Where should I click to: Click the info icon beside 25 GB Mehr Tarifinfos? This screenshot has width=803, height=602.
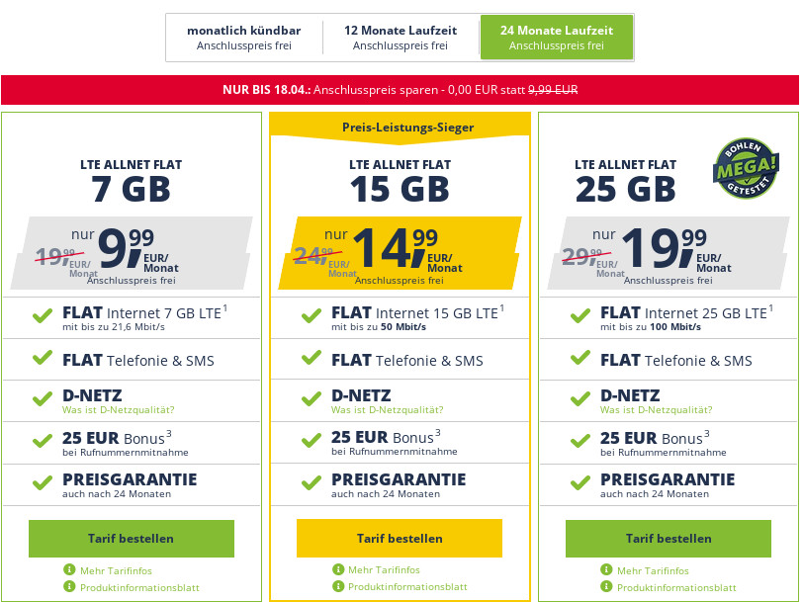point(606,570)
